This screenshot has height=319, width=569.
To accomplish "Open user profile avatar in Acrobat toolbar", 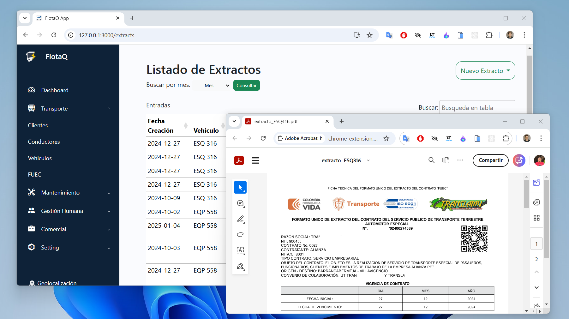I will click(539, 160).
